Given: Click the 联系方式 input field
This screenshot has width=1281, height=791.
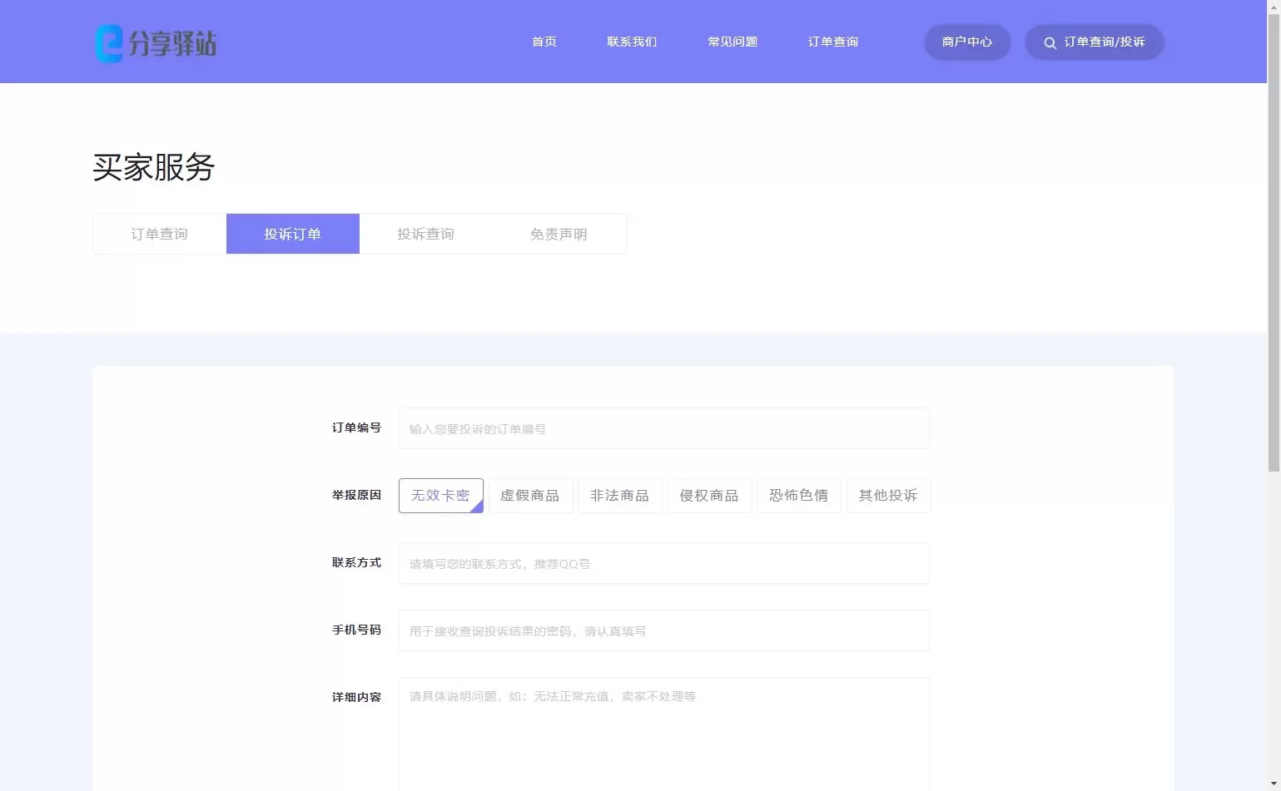Looking at the screenshot, I should 664,563.
